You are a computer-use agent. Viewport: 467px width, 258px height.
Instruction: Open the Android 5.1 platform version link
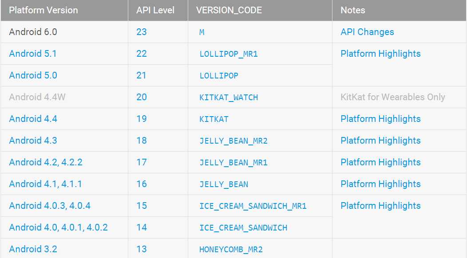[x=33, y=54]
